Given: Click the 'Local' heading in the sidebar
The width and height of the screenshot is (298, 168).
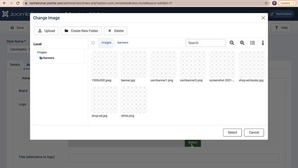Looking at the screenshot, I should [x=37, y=44].
